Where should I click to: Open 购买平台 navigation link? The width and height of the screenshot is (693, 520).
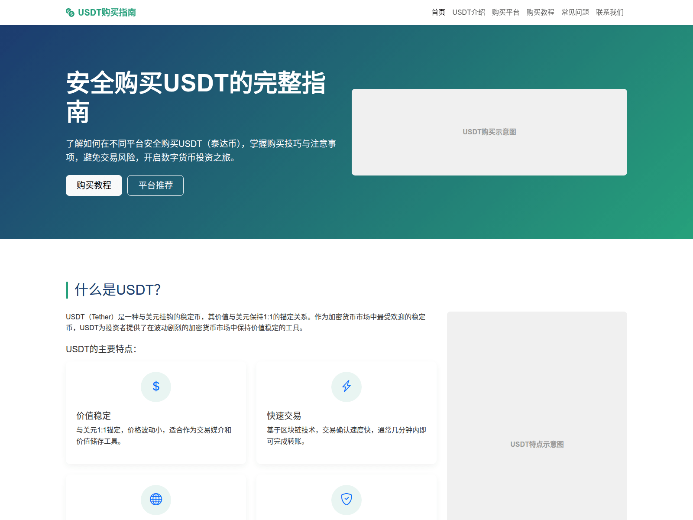tap(505, 13)
